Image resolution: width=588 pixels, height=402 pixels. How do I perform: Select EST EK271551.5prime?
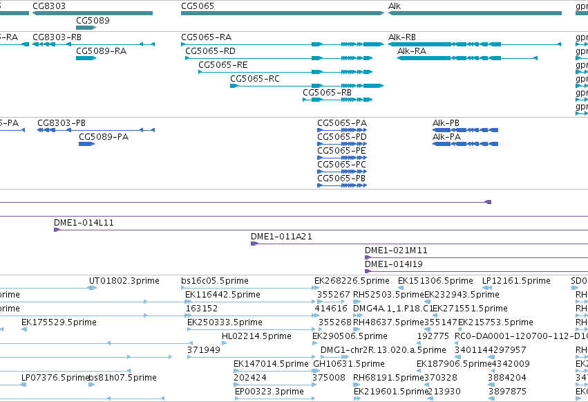470,309
